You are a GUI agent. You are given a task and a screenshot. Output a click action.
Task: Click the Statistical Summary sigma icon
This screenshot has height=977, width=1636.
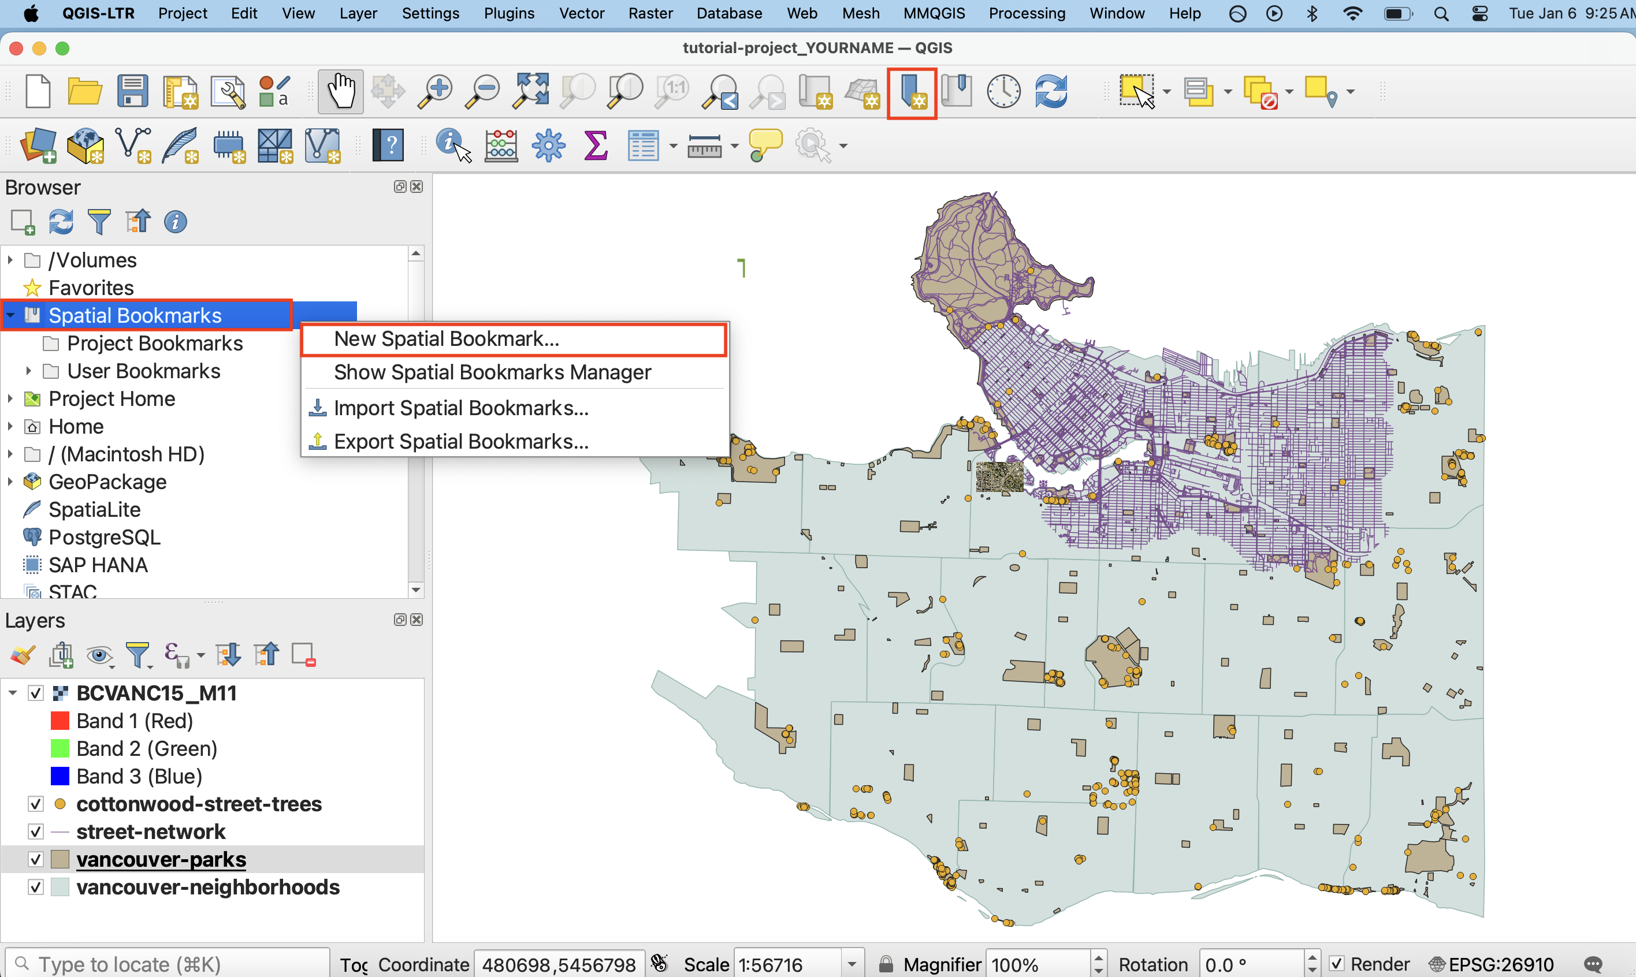tap(596, 145)
